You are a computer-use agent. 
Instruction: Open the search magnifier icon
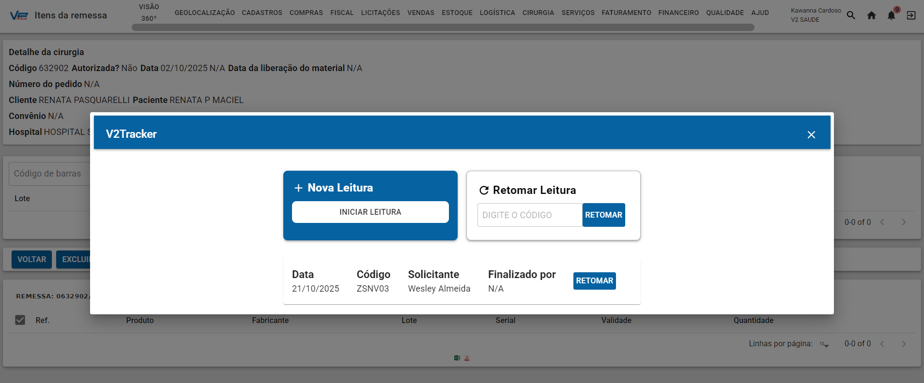tap(851, 15)
